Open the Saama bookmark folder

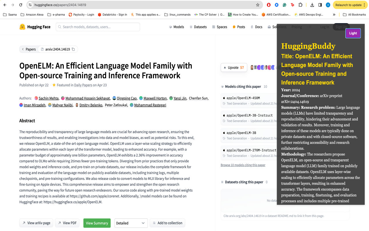tap(10, 14)
